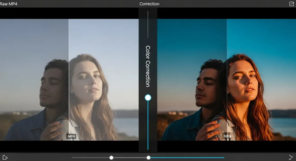Open the share/export icon at bottom-left

[x=5, y=157]
